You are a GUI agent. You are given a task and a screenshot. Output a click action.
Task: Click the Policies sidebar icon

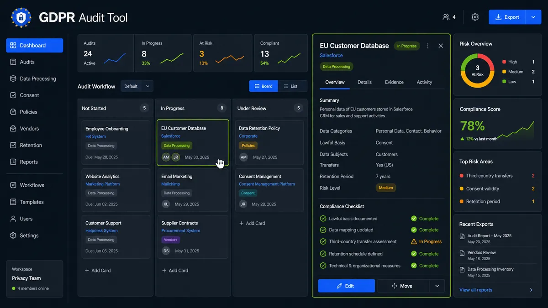(13, 112)
